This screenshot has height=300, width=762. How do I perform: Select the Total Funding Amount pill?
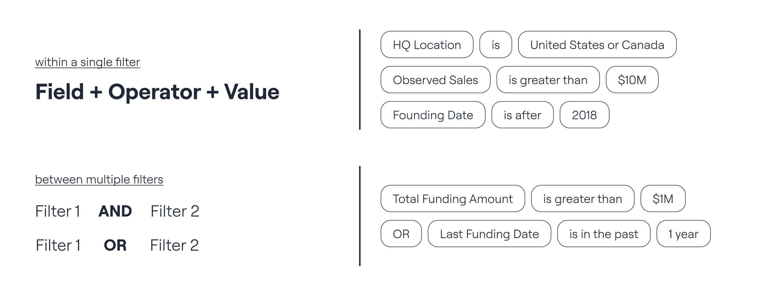[x=453, y=199]
